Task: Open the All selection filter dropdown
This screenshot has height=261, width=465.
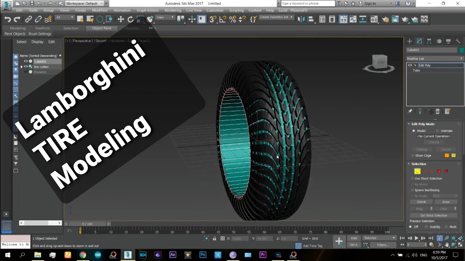Action: pos(65,17)
